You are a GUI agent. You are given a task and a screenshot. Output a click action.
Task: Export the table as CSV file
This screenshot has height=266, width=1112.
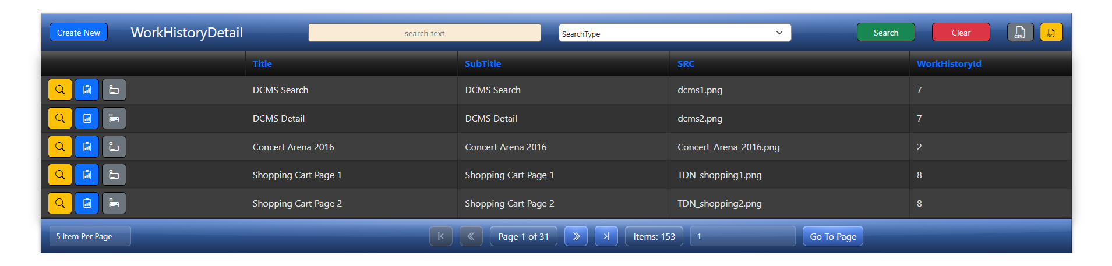click(x=1020, y=32)
